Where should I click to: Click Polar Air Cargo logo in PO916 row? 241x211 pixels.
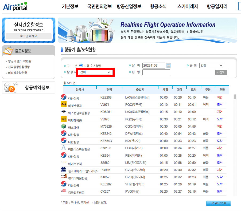pyautogui.click(x=64, y=170)
